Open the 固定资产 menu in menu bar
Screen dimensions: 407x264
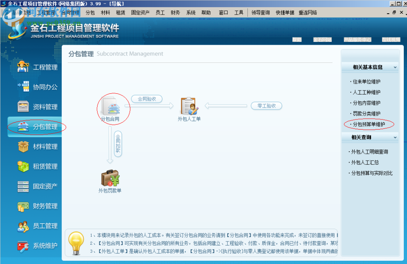pyautogui.click(x=140, y=12)
